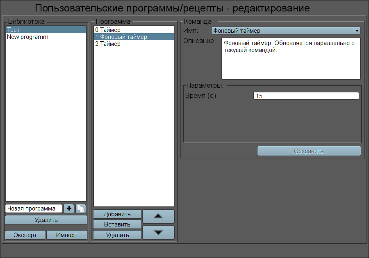Move selected command down with down arrow
This screenshot has height=258, width=369.
pyautogui.click(x=158, y=232)
